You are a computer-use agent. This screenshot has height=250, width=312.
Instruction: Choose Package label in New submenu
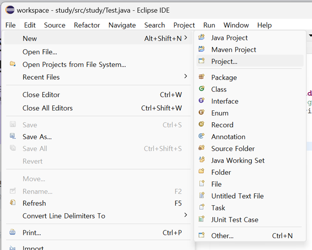pyautogui.click(x=224, y=77)
